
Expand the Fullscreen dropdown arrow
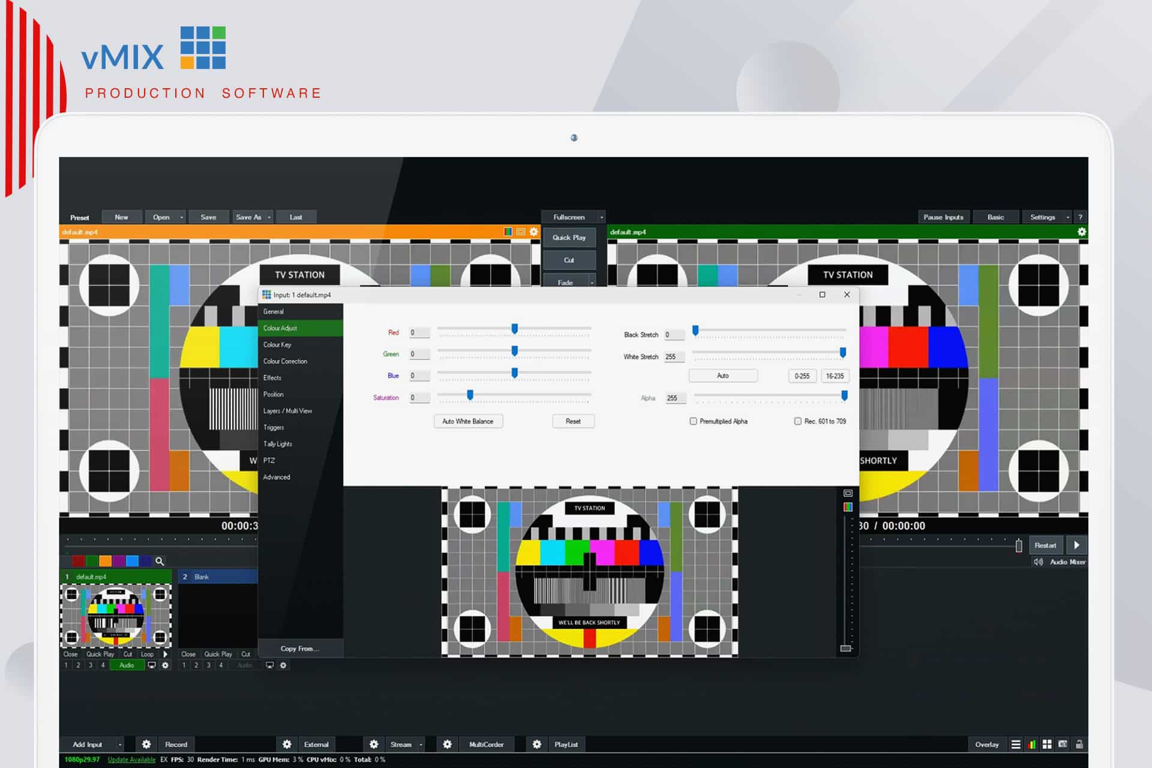pos(601,217)
